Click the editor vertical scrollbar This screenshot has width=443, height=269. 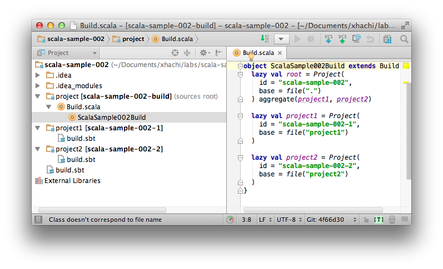pos(409,131)
